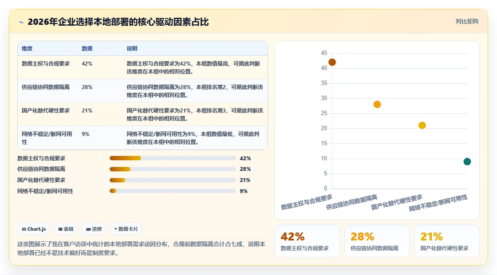The height and width of the screenshot is (275, 497).
Task: Click the 国产化替代硬性要求 progress bar
Action: 173,180
